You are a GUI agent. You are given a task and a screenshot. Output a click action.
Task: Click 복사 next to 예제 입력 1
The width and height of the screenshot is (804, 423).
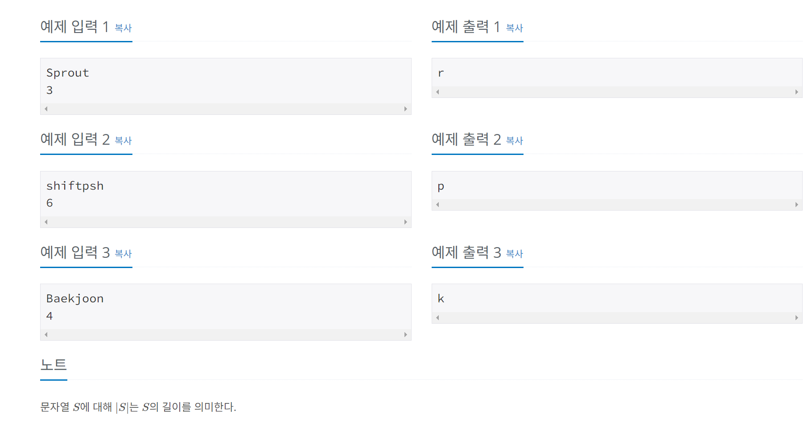coord(123,28)
